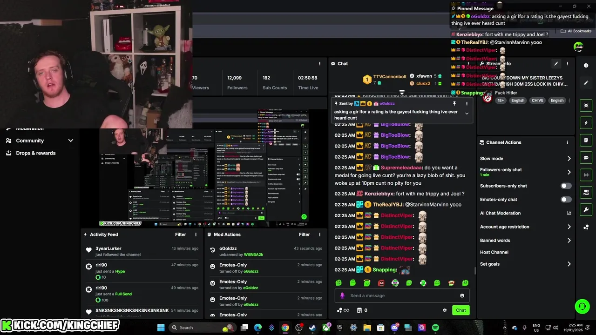Image resolution: width=596 pixels, height=335 pixels.
Task: Open Community sidebar item
Action: tap(30, 141)
